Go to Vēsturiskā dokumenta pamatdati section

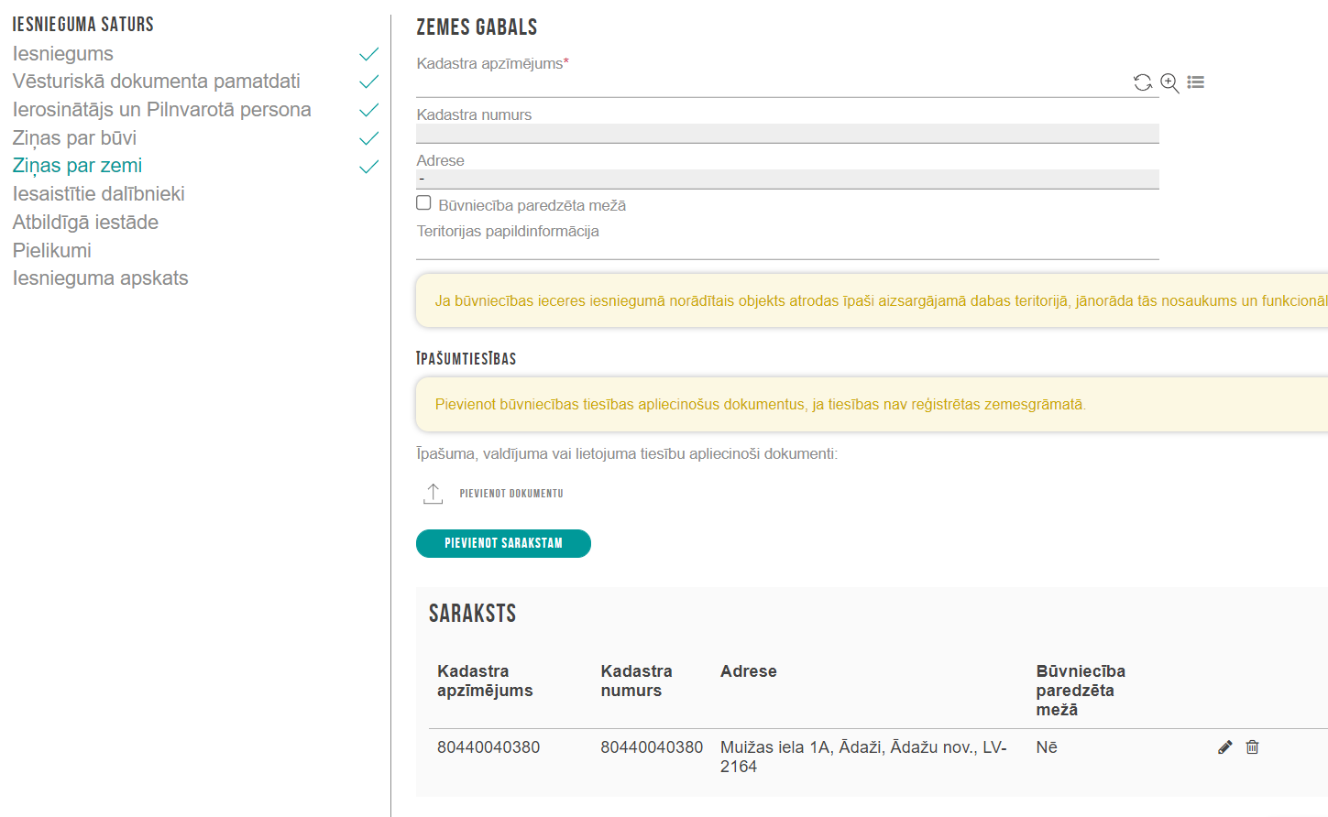[x=157, y=82]
